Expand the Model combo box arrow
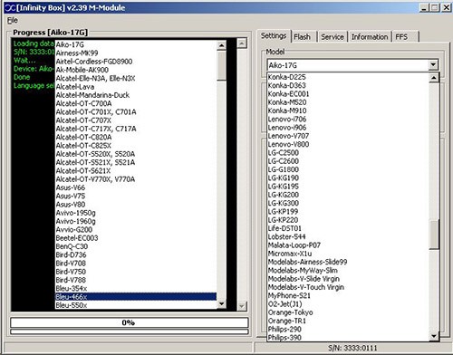 pyautogui.click(x=433, y=64)
